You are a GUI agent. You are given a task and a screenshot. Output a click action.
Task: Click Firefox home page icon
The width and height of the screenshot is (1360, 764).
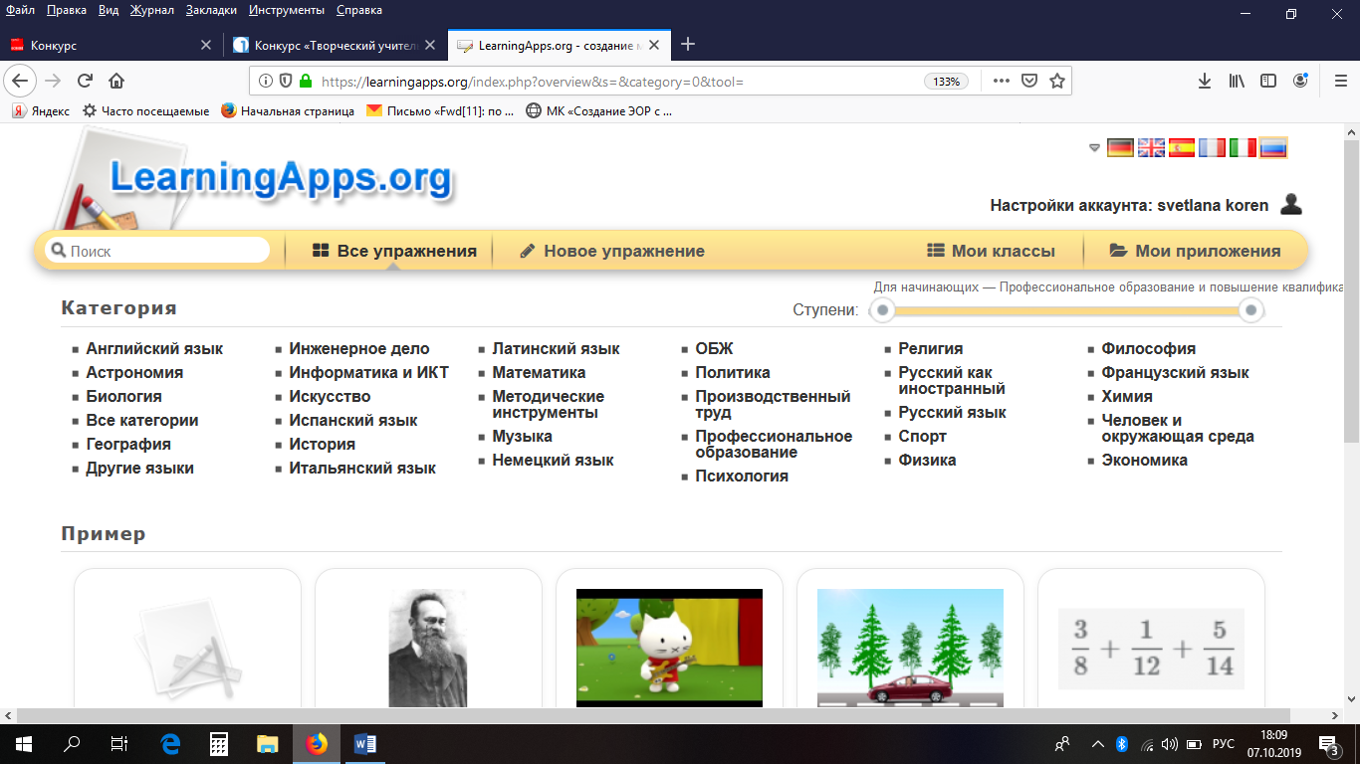[116, 82]
